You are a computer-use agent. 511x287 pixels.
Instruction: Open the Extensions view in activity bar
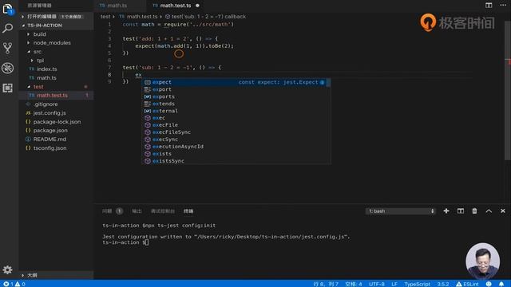[x=7, y=88]
